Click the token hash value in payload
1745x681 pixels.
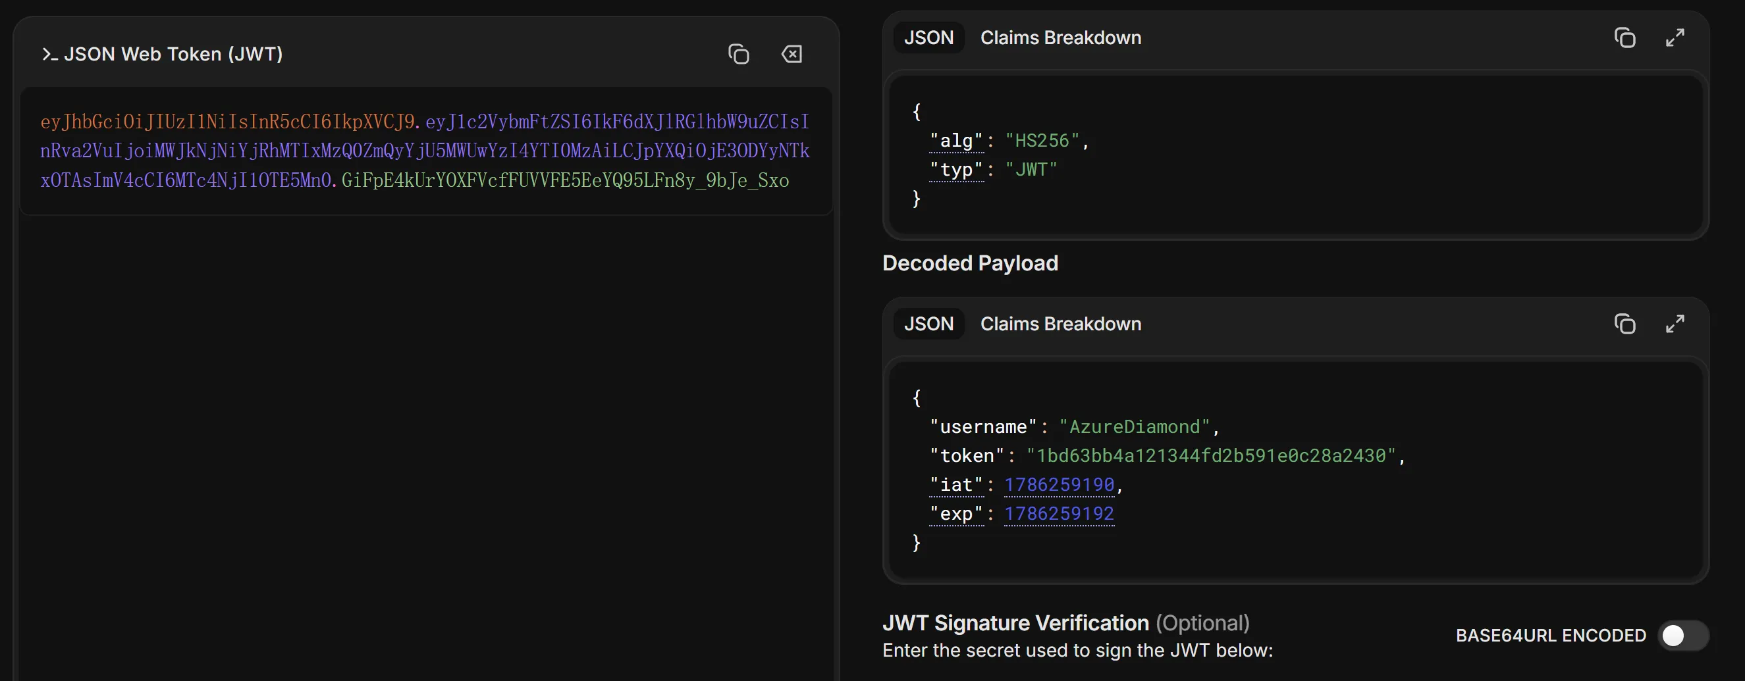(1211, 455)
